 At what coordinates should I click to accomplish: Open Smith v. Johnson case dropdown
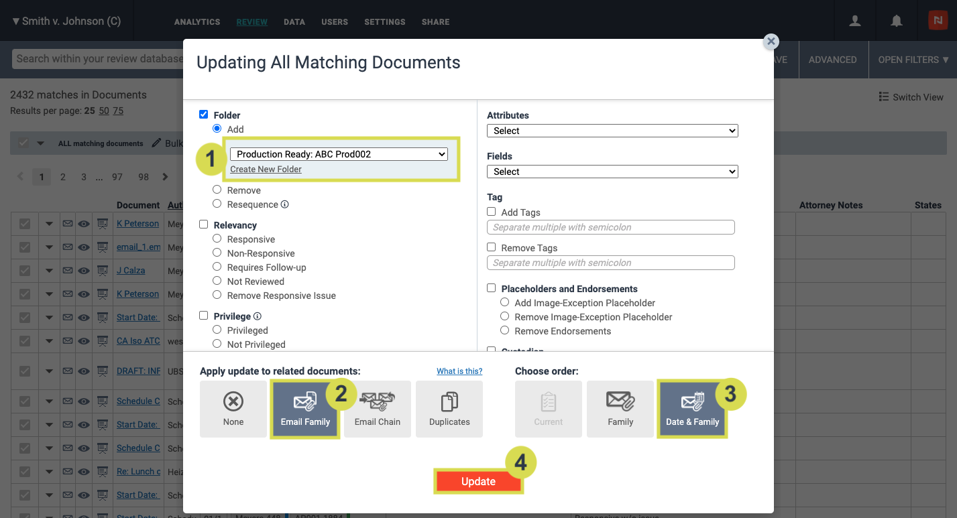pos(66,21)
